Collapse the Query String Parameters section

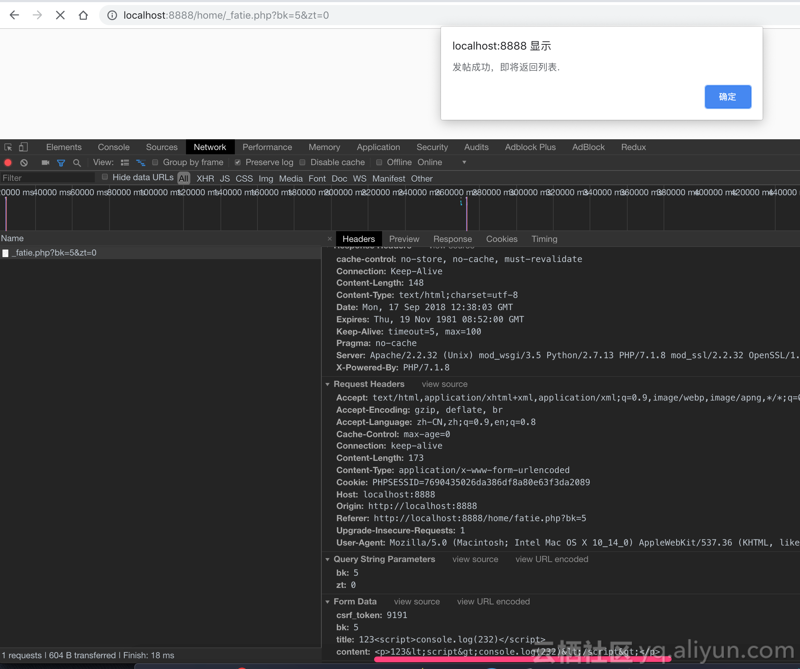[x=327, y=559]
